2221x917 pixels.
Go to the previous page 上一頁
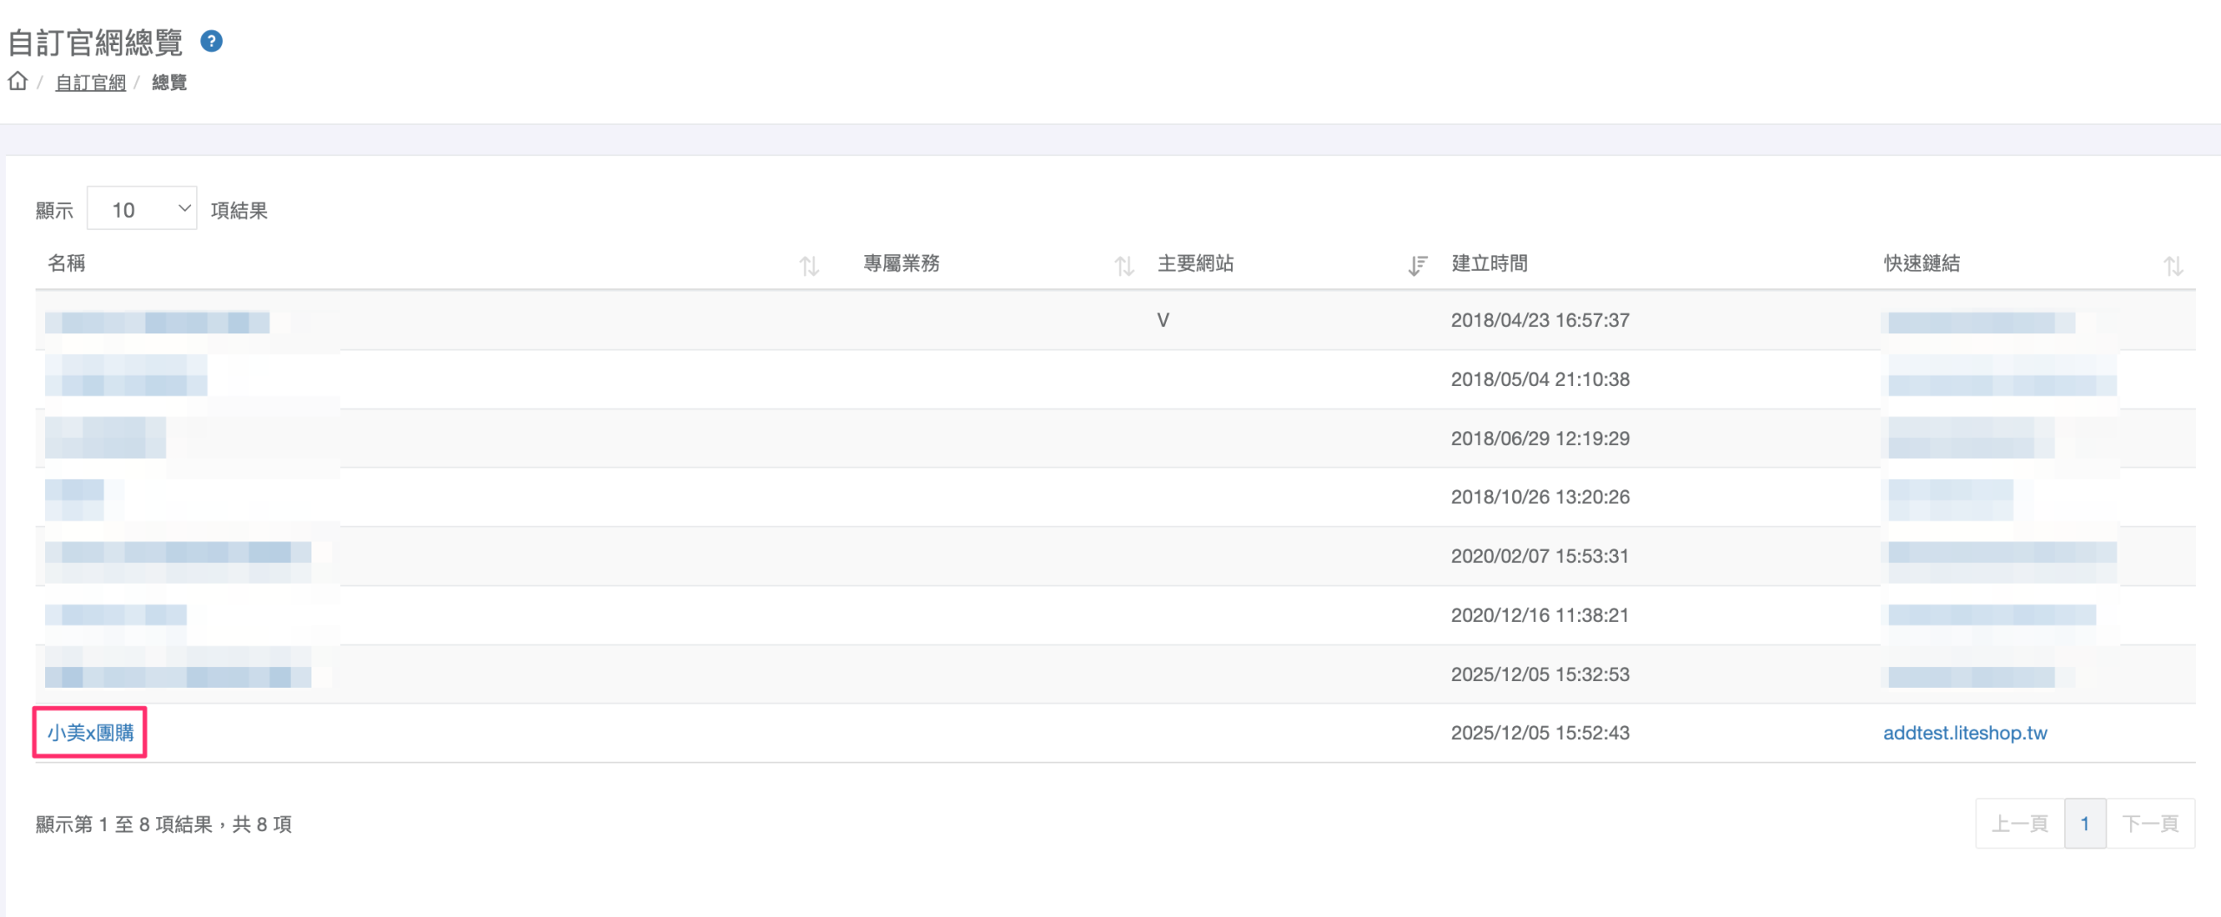[2019, 823]
